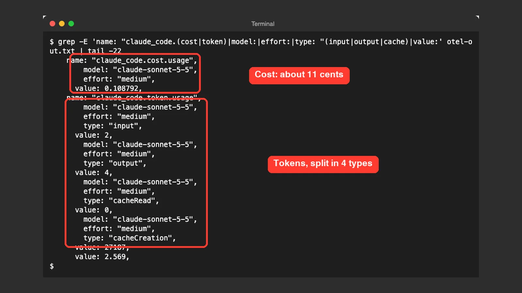Screen dimensions: 522x293
Task: Click the "ut.txt | tail -22" command continuation
Action: (x=85, y=51)
